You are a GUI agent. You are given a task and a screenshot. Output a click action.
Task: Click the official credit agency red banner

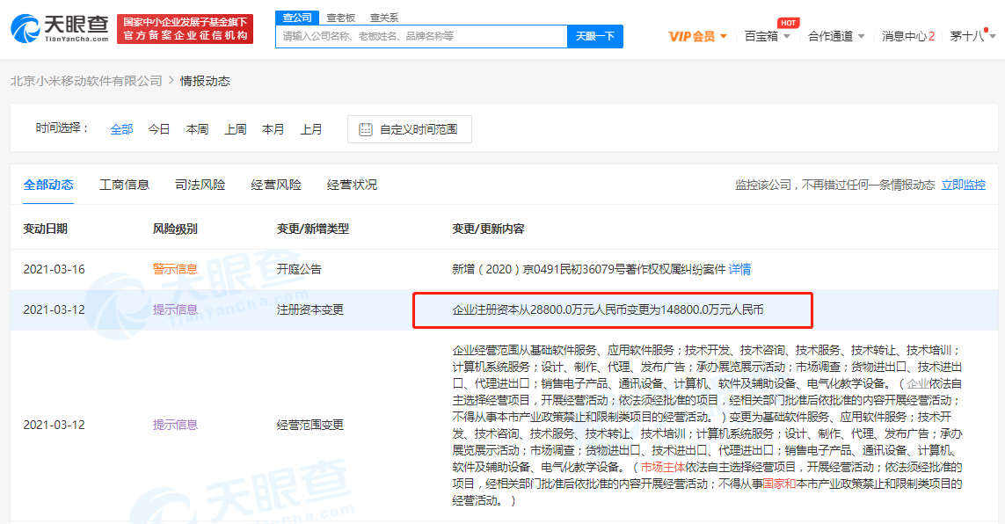(x=186, y=28)
